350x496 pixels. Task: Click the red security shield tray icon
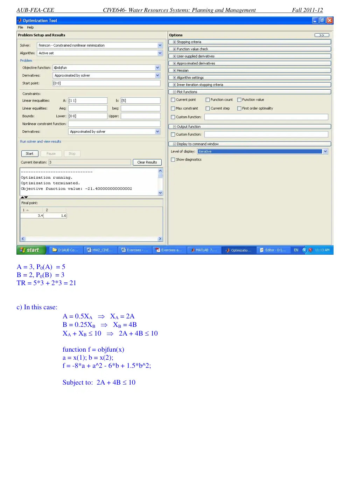310,250
